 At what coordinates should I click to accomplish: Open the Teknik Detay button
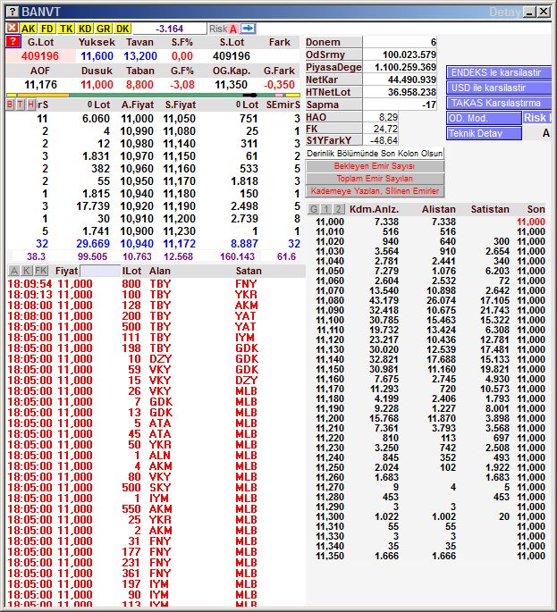484,133
